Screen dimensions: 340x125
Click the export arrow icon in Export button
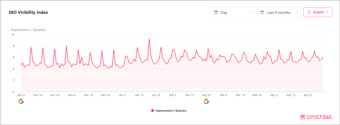coord(309,12)
